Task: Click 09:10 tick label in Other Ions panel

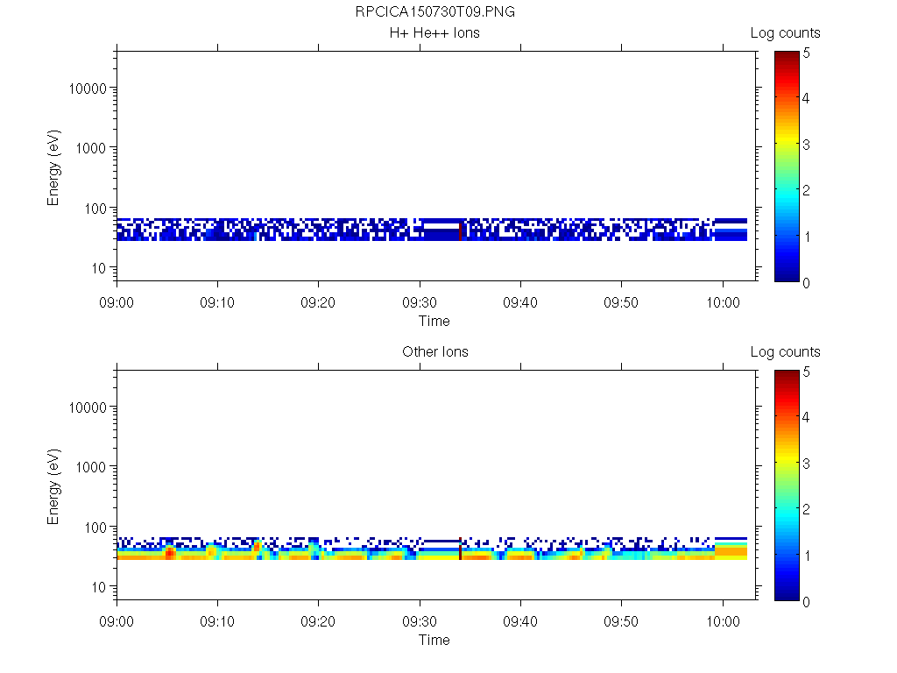Action: [217, 621]
